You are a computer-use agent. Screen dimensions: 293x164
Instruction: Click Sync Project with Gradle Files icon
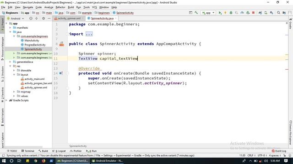(260, 13)
